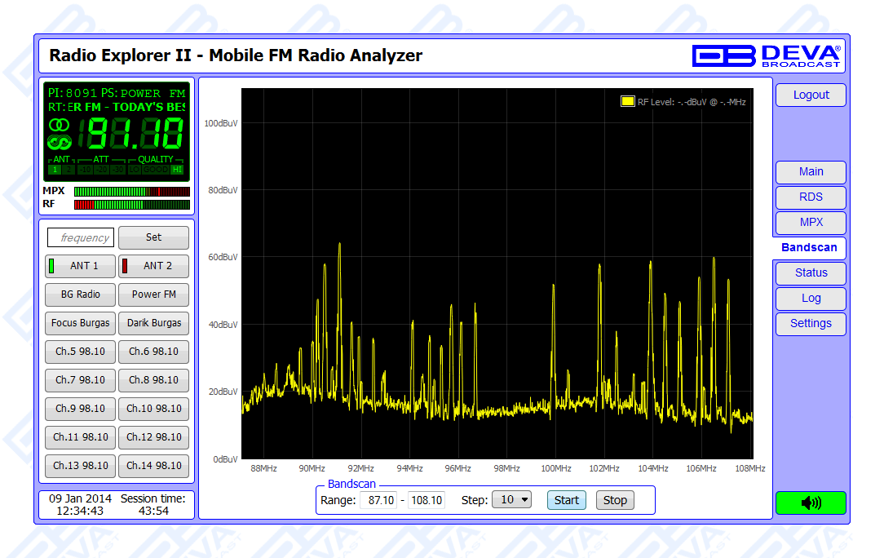Stop the bandscan
884x558 pixels.
(x=615, y=500)
